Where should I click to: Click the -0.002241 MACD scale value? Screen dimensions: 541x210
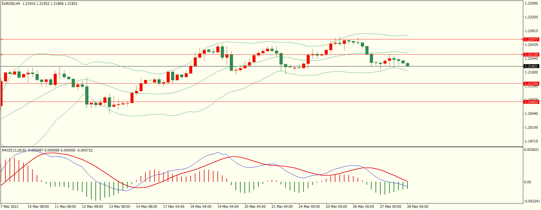coord(532,201)
